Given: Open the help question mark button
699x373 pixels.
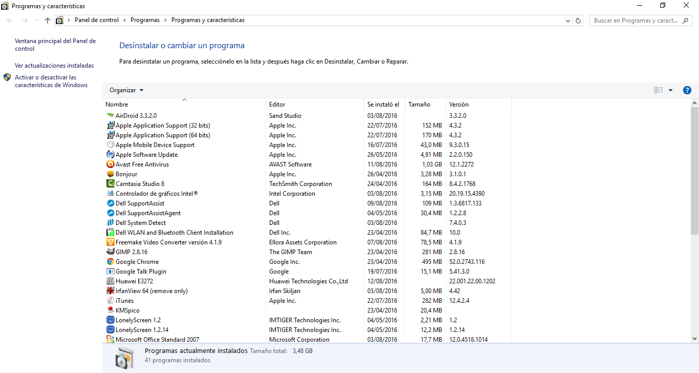Looking at the screenshot, I should [687, 90].
